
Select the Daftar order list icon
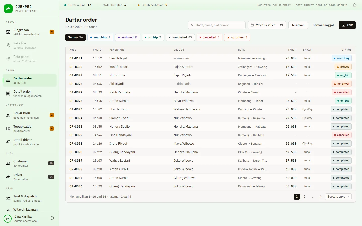[x=8, y=80]
